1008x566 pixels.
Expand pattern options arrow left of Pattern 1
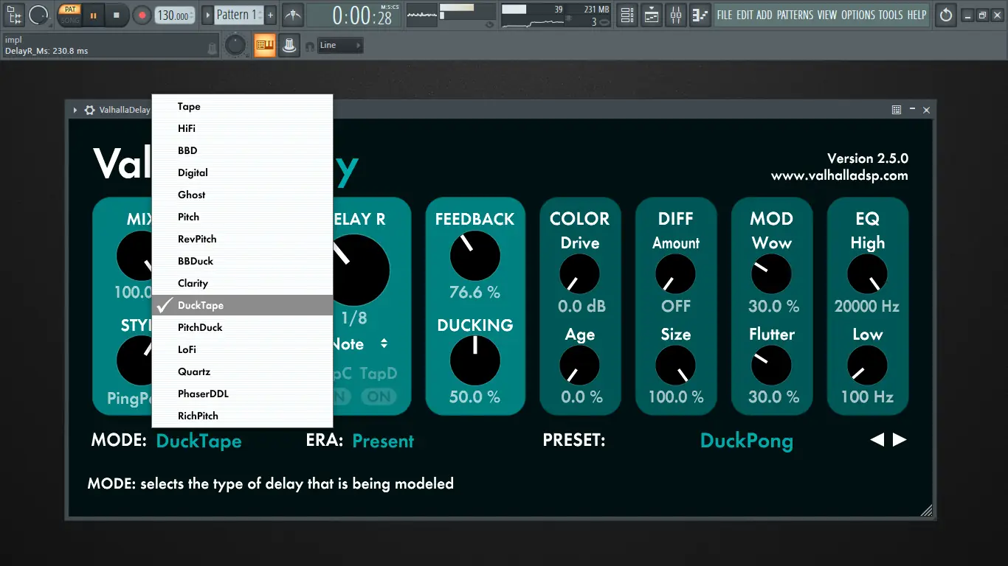pos(207,15)
